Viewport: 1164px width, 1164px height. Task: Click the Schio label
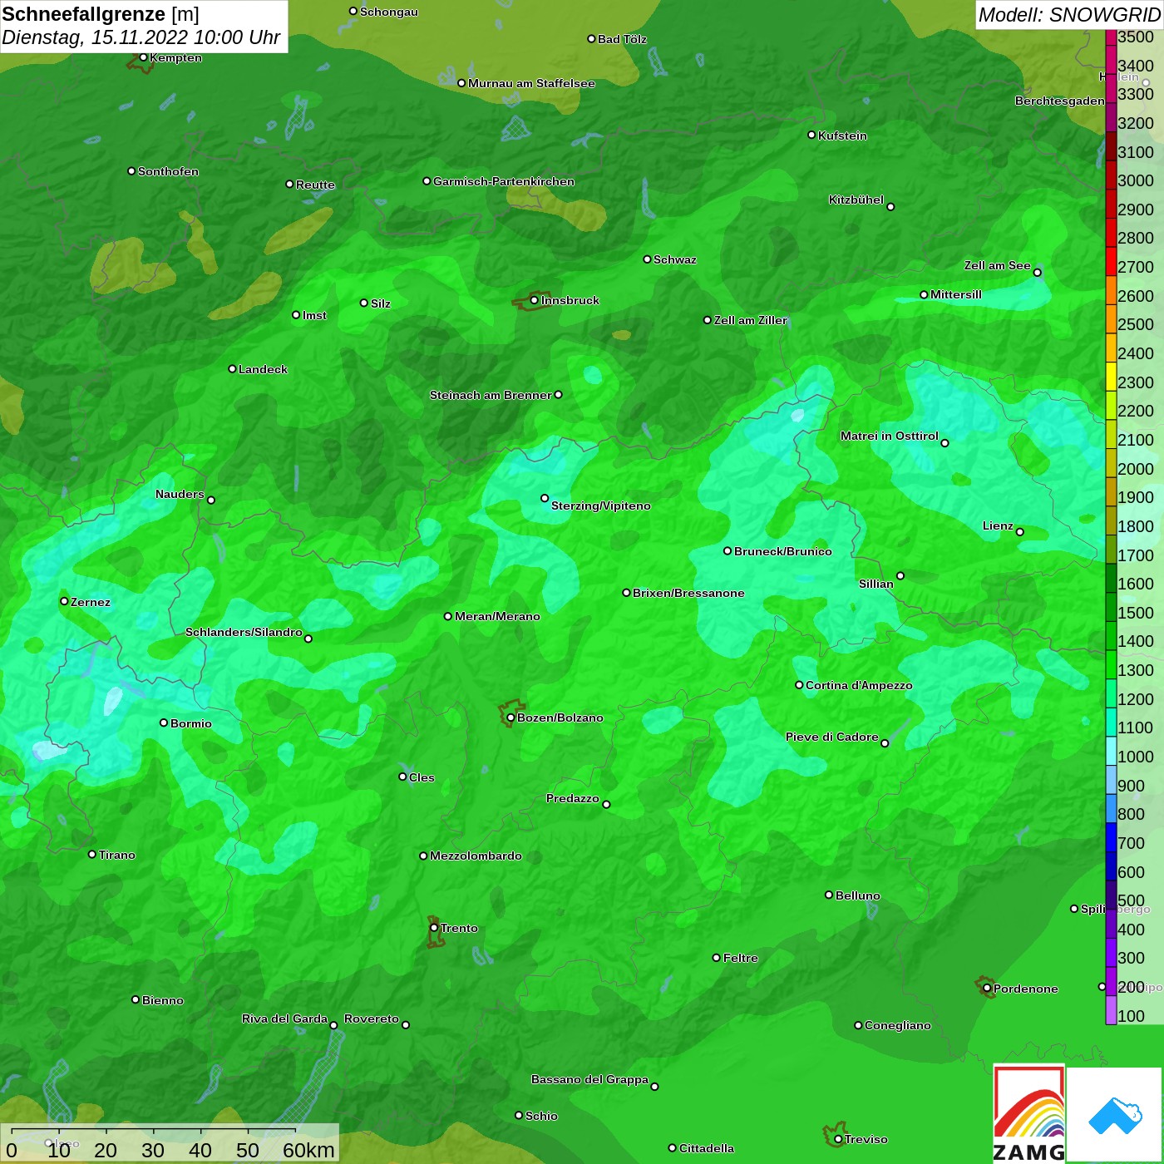[x=541, y=1116]
